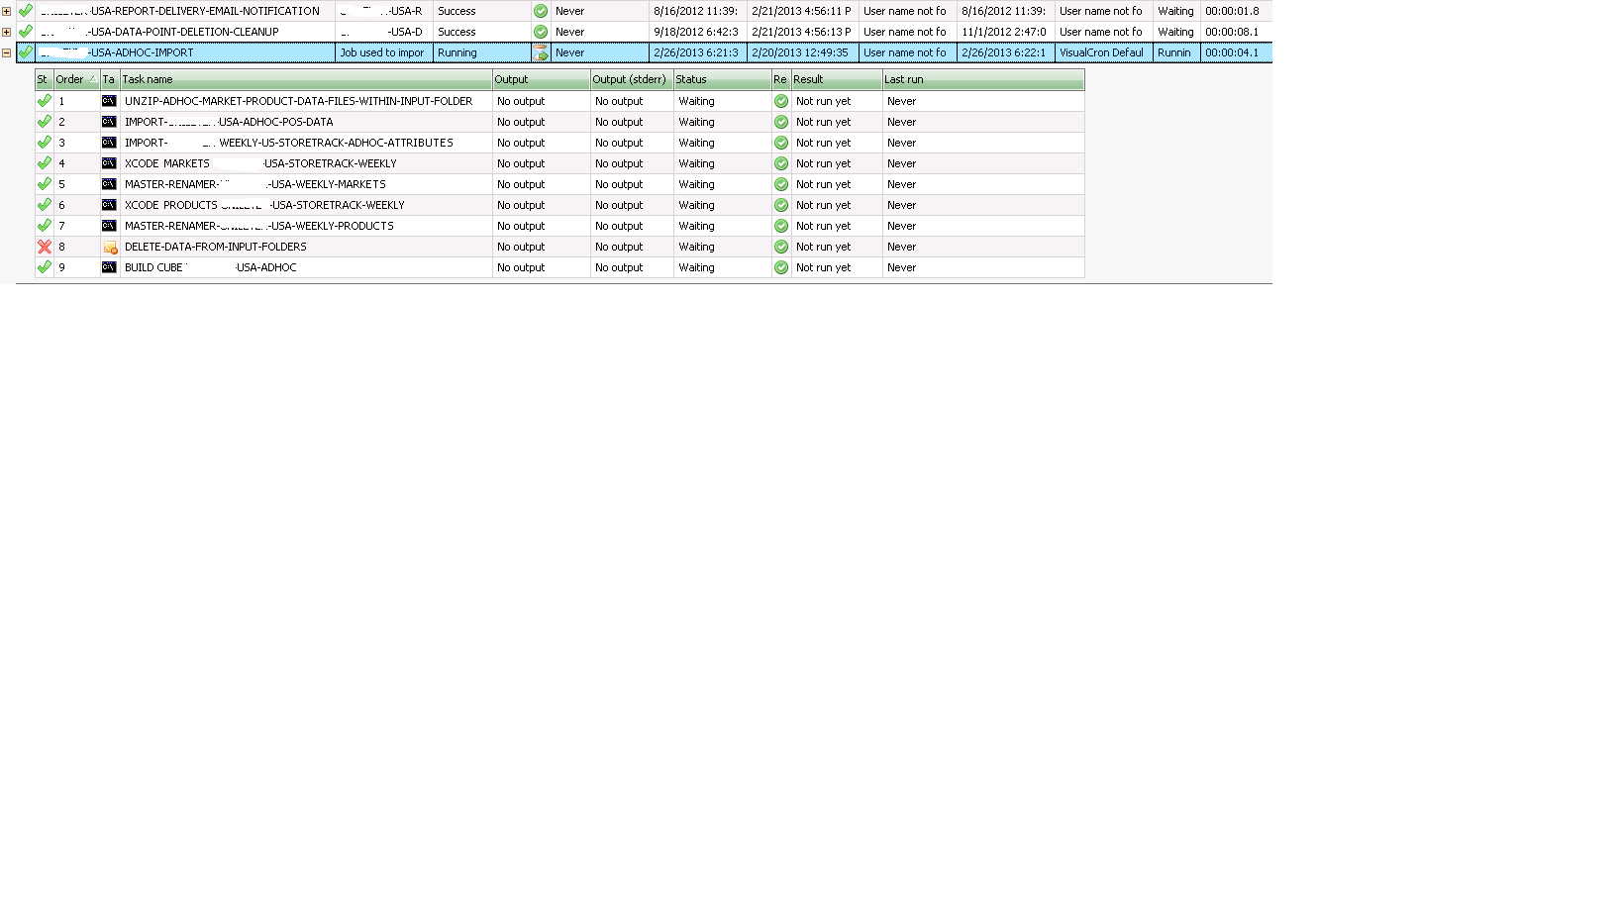Click the Last run column header
Viewport: 1622px width, 911px height.
click(982, 79)
